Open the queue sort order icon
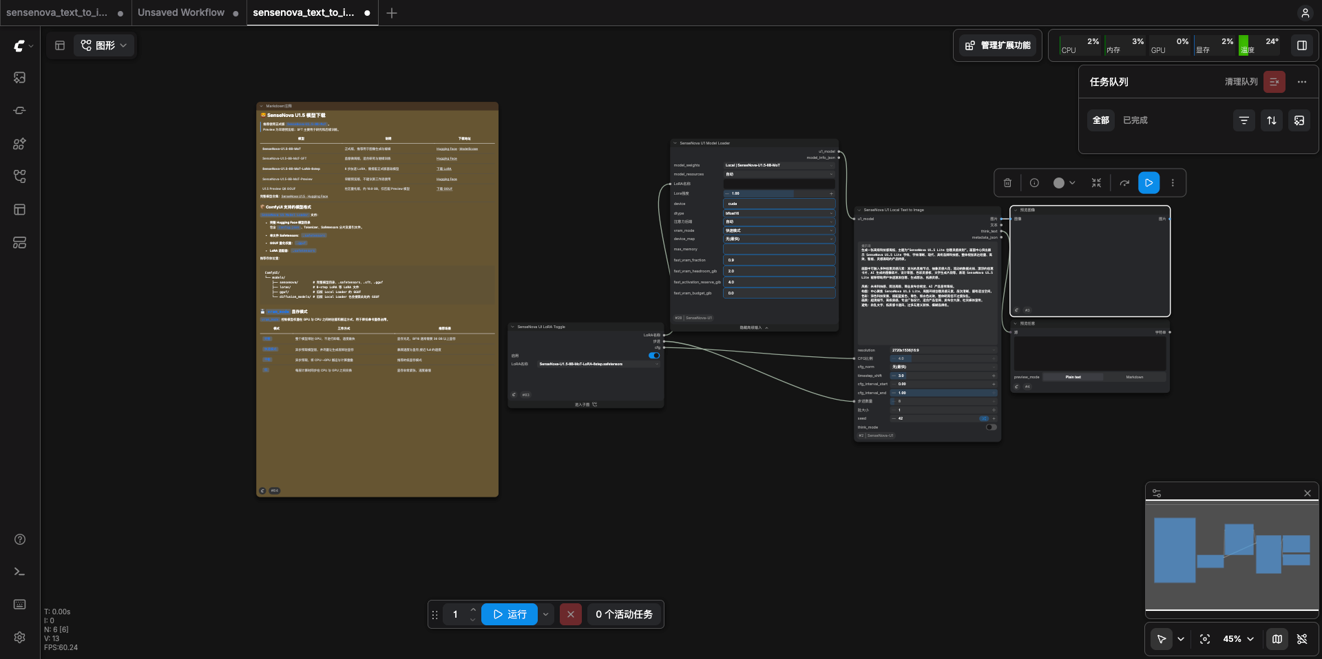Screen dimensions: 1322x659 (1272, 120)
